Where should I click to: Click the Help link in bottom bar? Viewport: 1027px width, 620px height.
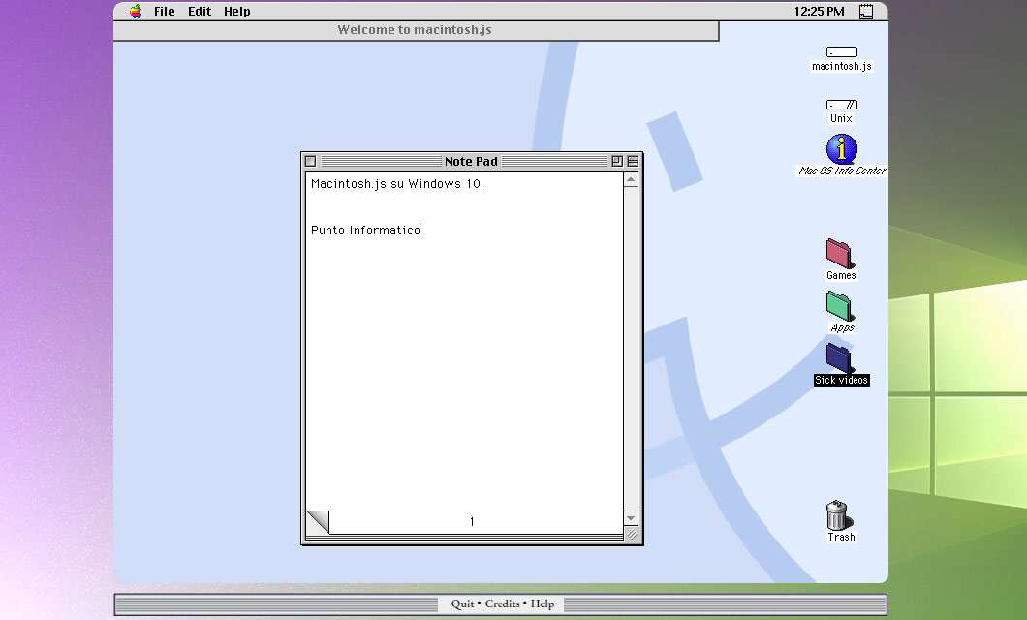click(543, 604)
